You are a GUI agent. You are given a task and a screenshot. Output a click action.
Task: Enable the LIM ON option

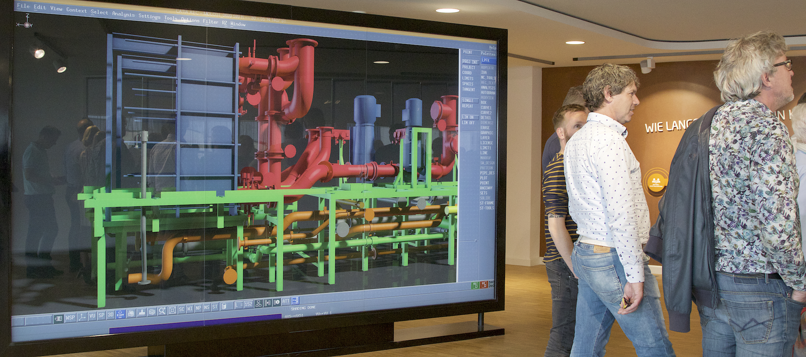coord(470,117)
